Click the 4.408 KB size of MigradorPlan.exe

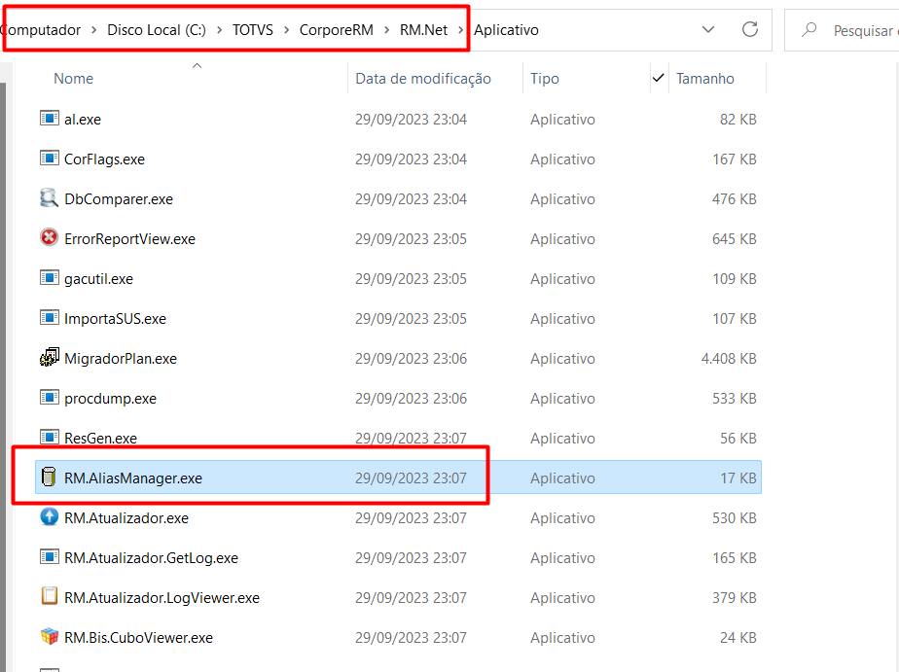pyautogui.click(x=729, y=359)
